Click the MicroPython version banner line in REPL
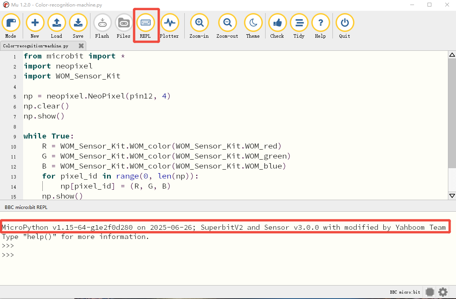The height and width of the screenshot is (299, 456). tap(224, 227)
